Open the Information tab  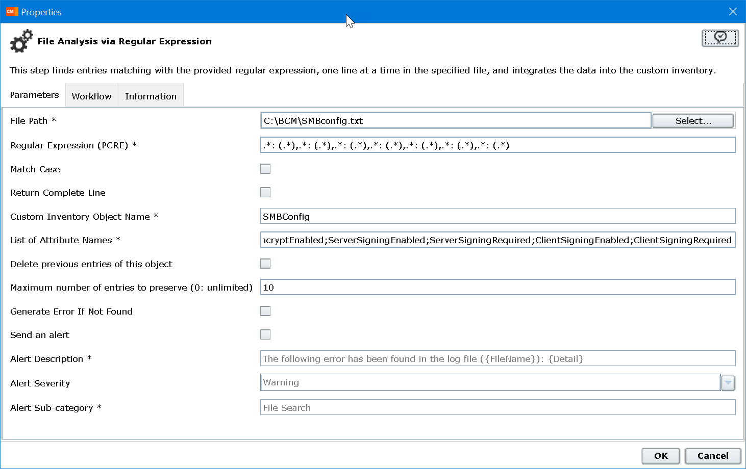pos(151,96)
